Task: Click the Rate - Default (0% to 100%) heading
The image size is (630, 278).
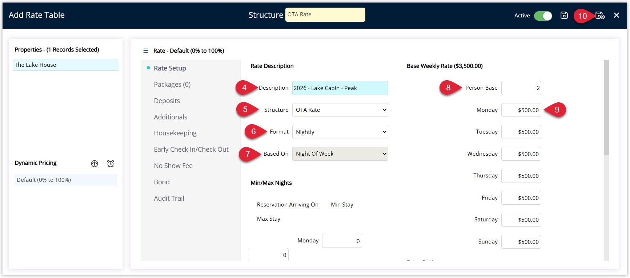Action: pyautogui.click(x=189, y=51)
